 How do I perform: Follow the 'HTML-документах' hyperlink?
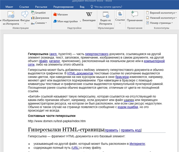80,73
